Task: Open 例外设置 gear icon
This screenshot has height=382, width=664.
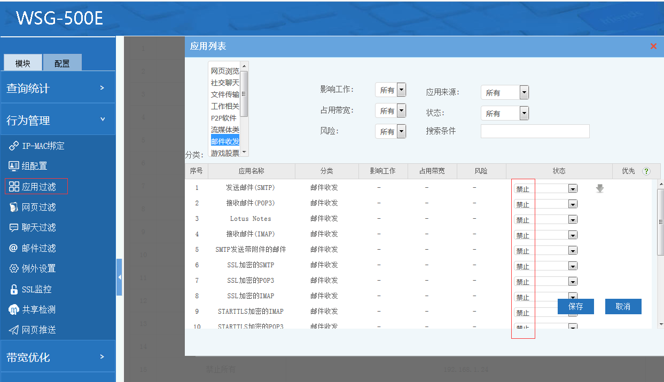Action: (x=14, y=268)
